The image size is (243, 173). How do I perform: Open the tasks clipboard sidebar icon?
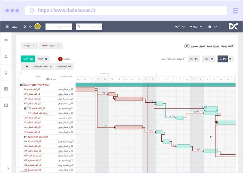coord(6,89)
